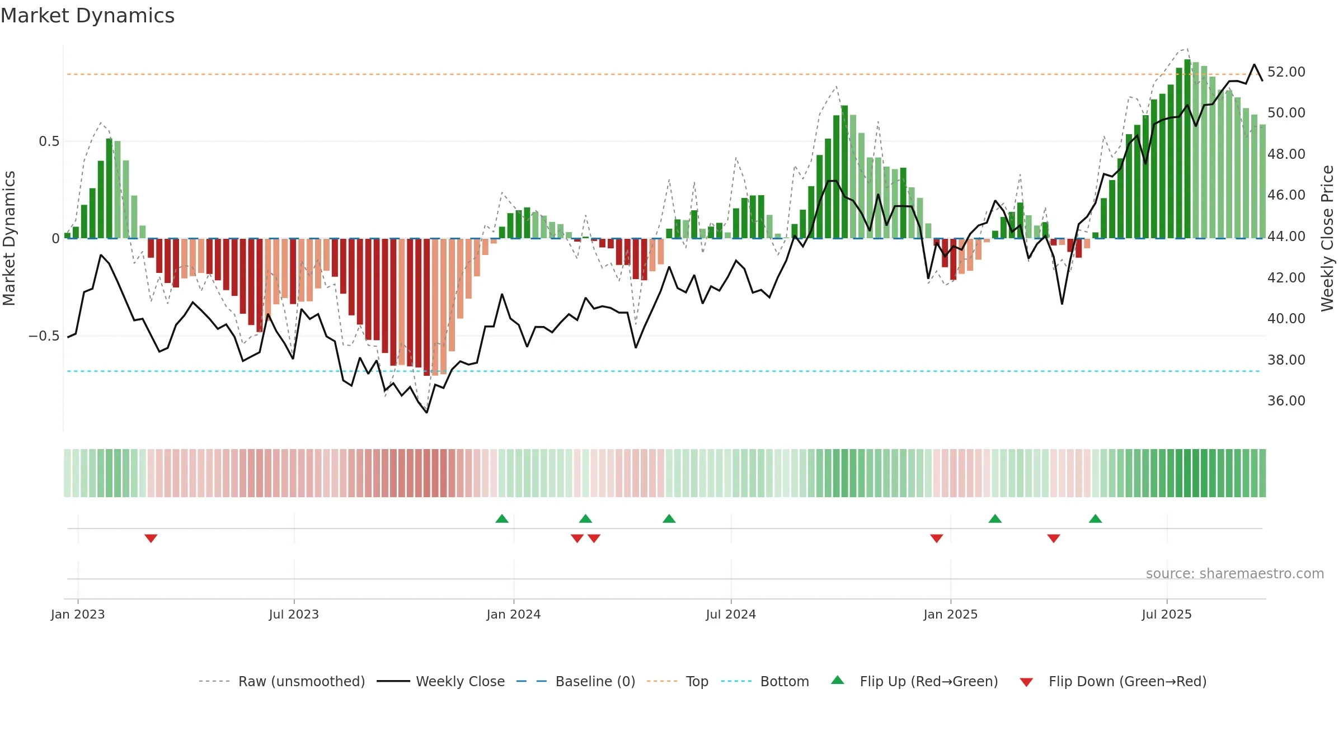The image size is (1343, 755).
Task: Click the Jul 2025 axis label
Action: (x=1167, y=614)
